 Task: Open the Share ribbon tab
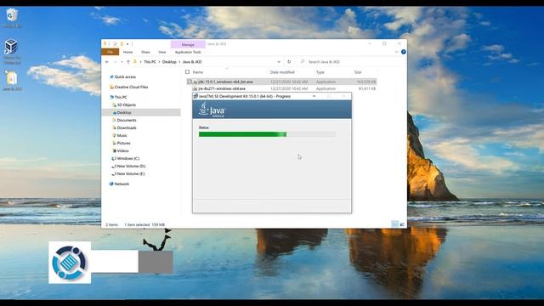(145, 52)
